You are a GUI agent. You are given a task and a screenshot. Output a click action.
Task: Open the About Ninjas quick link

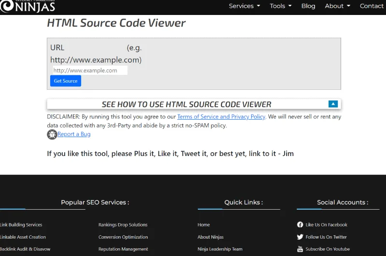coord(210,237)
